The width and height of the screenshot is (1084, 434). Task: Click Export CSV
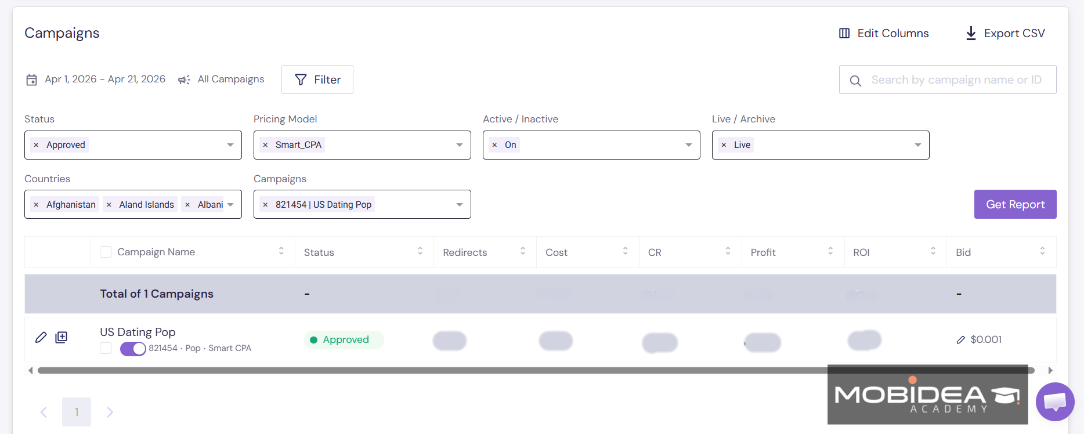click(1005, 33)
